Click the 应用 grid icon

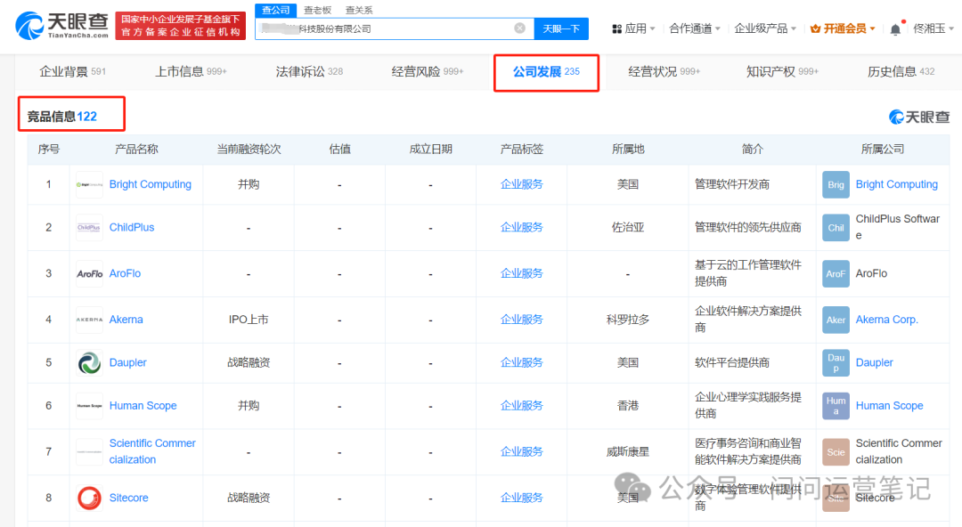click(616, 28)
